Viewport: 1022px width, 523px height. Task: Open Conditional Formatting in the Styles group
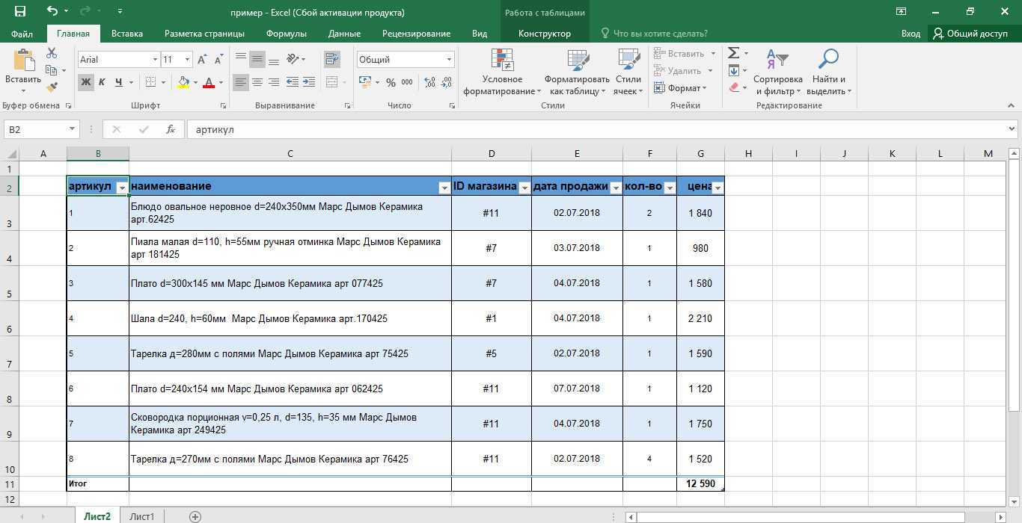[x=502, y=72]
